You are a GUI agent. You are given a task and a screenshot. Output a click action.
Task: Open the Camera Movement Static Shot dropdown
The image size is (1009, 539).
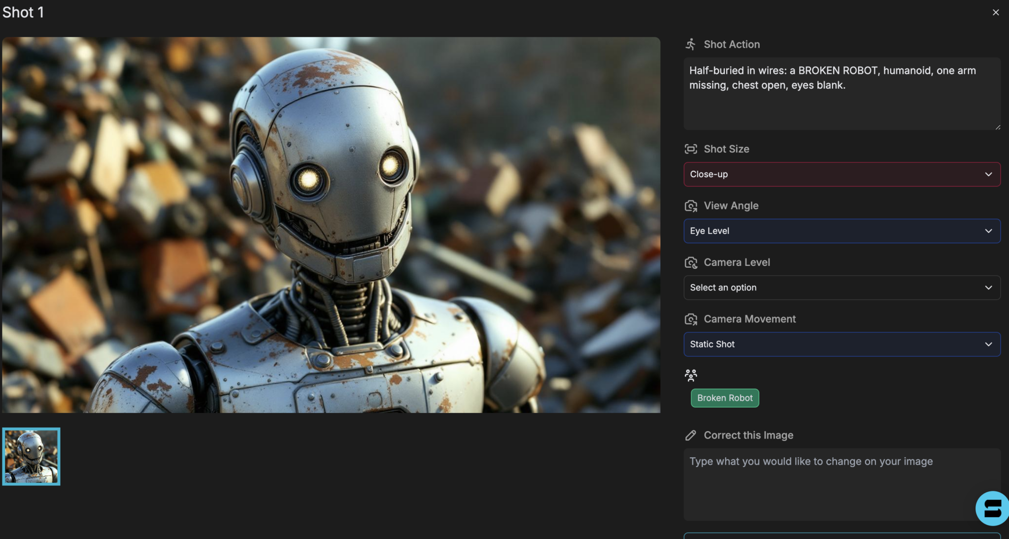point(841,344)
